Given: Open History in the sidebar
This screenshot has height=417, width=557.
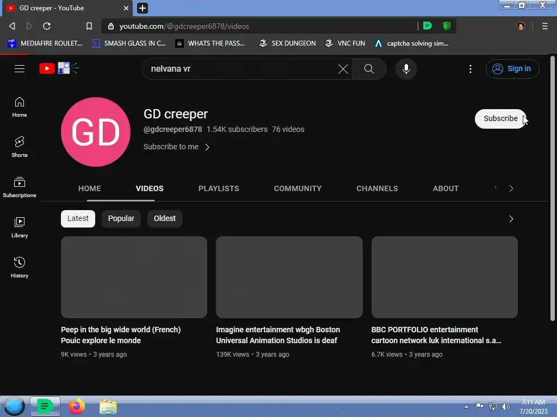Looking at the screenshot, I should click(20, 267).
